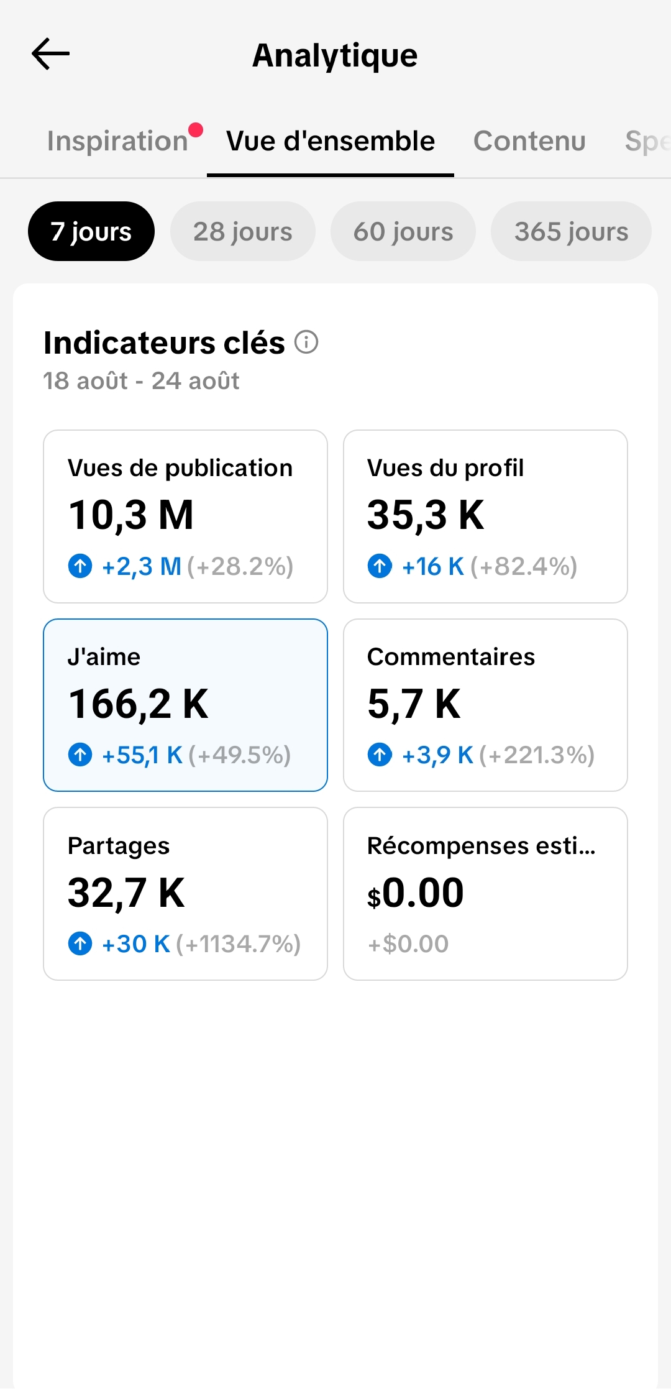The height and width of the screenshot is (1391, 671).
Task: Tap the back arrow icon
Action: 50,54
